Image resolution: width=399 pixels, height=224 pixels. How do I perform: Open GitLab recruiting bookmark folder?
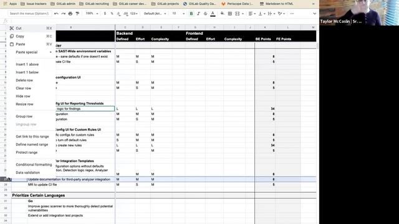coord(94,4)
